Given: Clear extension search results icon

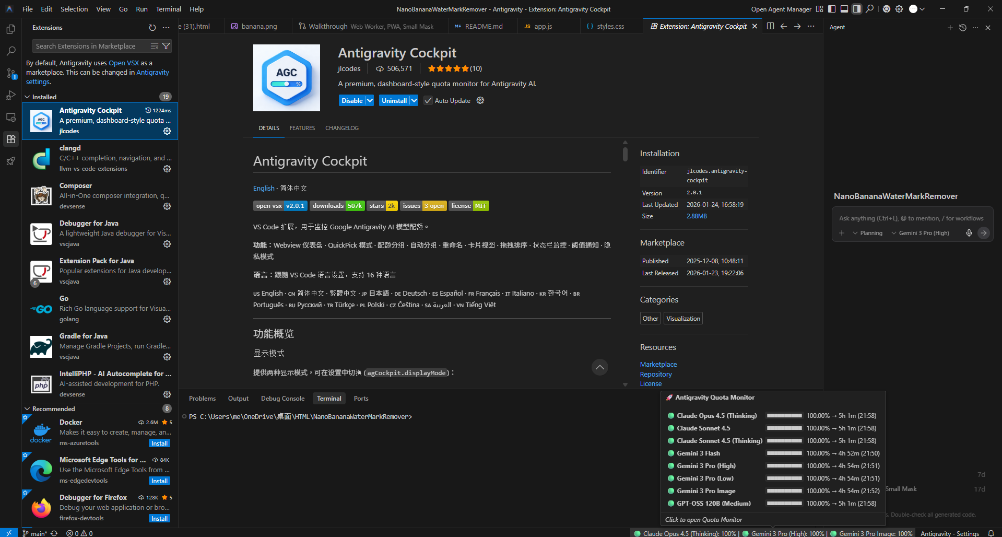Looking at the screenshot, I should [x=155, y=46].
